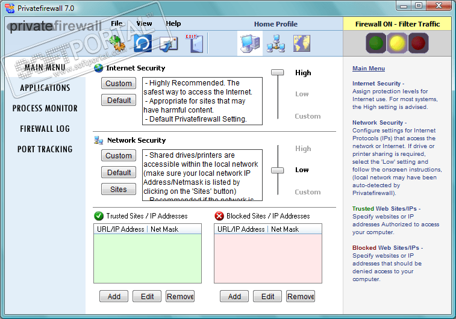Click the Network Security slider handle
The width and height of the screenshot is (456, 319).
tap(278, 170)
